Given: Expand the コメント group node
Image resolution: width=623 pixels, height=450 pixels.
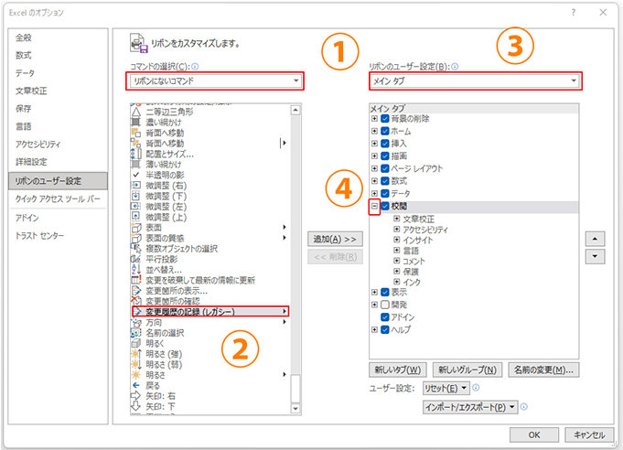Looking at the screenshot, I should pos(396,261).
